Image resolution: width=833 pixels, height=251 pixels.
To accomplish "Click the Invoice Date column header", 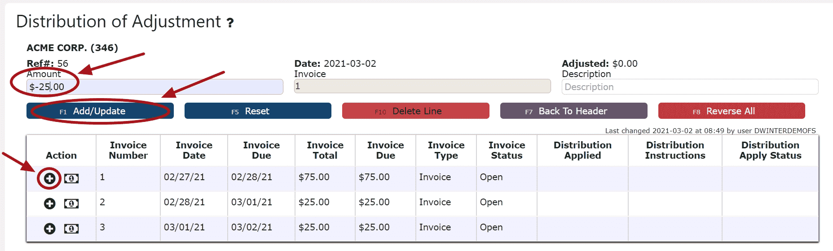I will 194,150.
